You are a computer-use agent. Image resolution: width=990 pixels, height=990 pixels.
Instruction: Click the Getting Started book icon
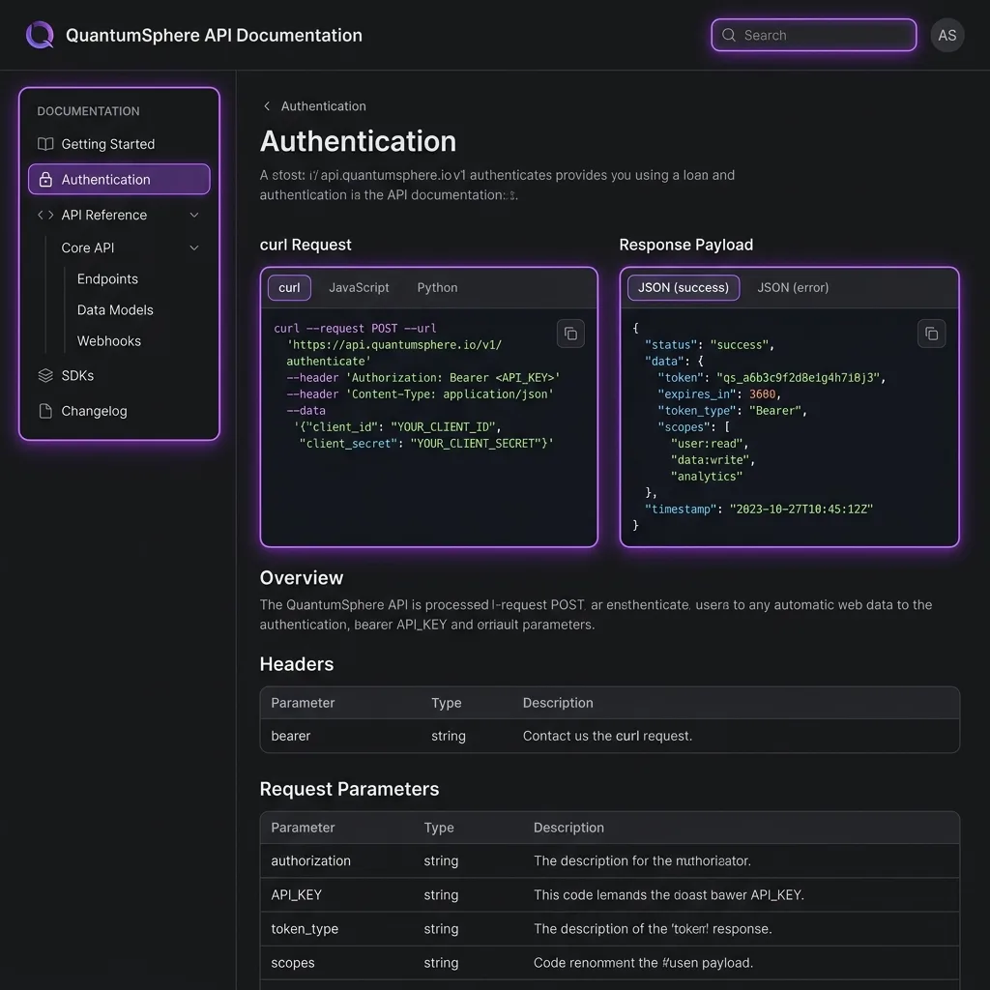tap(45, 144)
